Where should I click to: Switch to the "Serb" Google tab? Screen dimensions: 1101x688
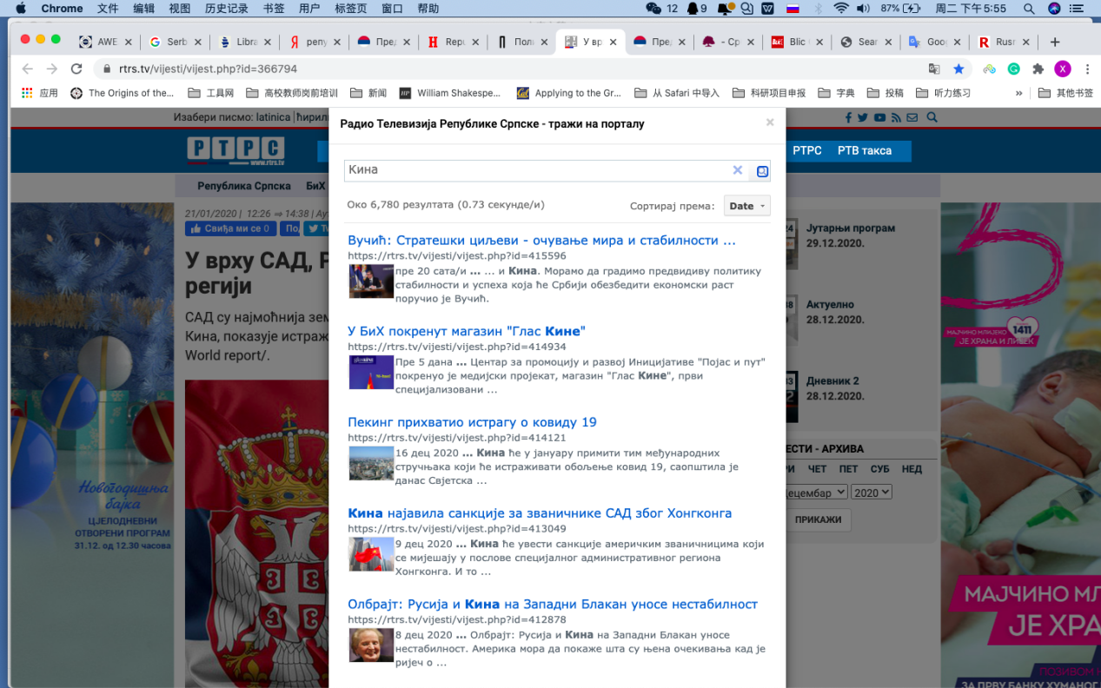[x=176, y=42]
